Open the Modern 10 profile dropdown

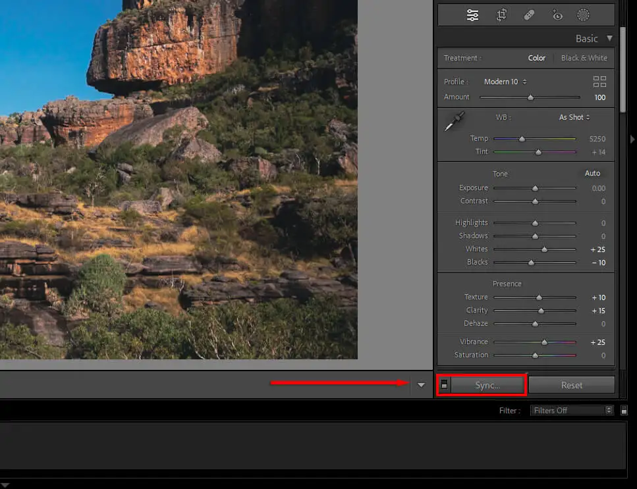505,82
